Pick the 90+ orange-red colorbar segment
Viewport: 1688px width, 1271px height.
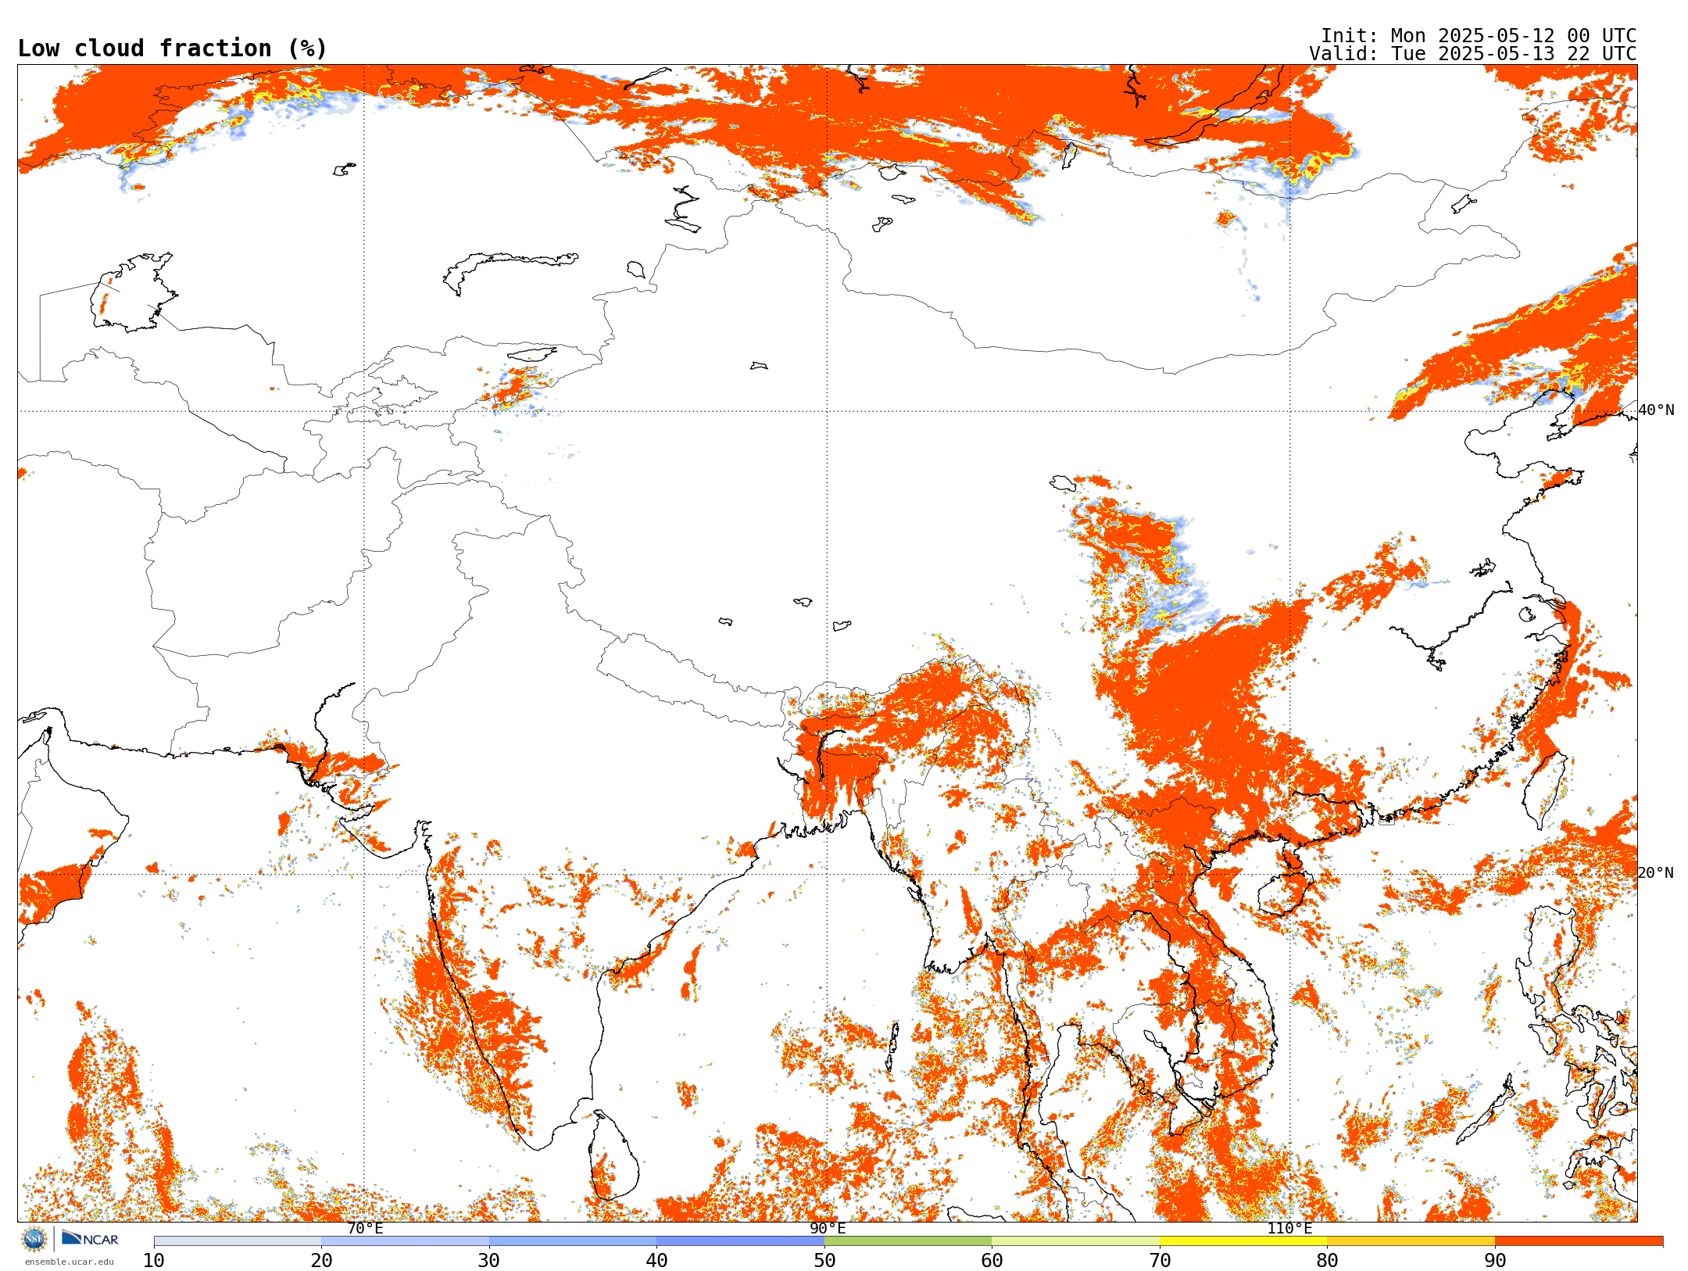click(x=1579, y=1241)
